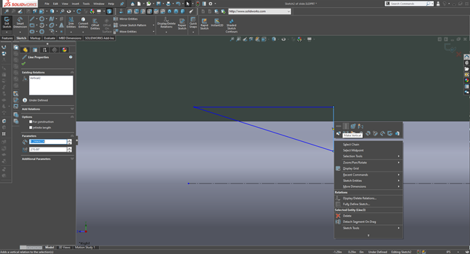470x254 pixels.
Task: Click the angle parameter field 270.00°
Action: (48, 150)
